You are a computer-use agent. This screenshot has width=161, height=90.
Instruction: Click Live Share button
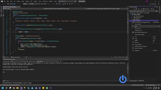[153, 4]
